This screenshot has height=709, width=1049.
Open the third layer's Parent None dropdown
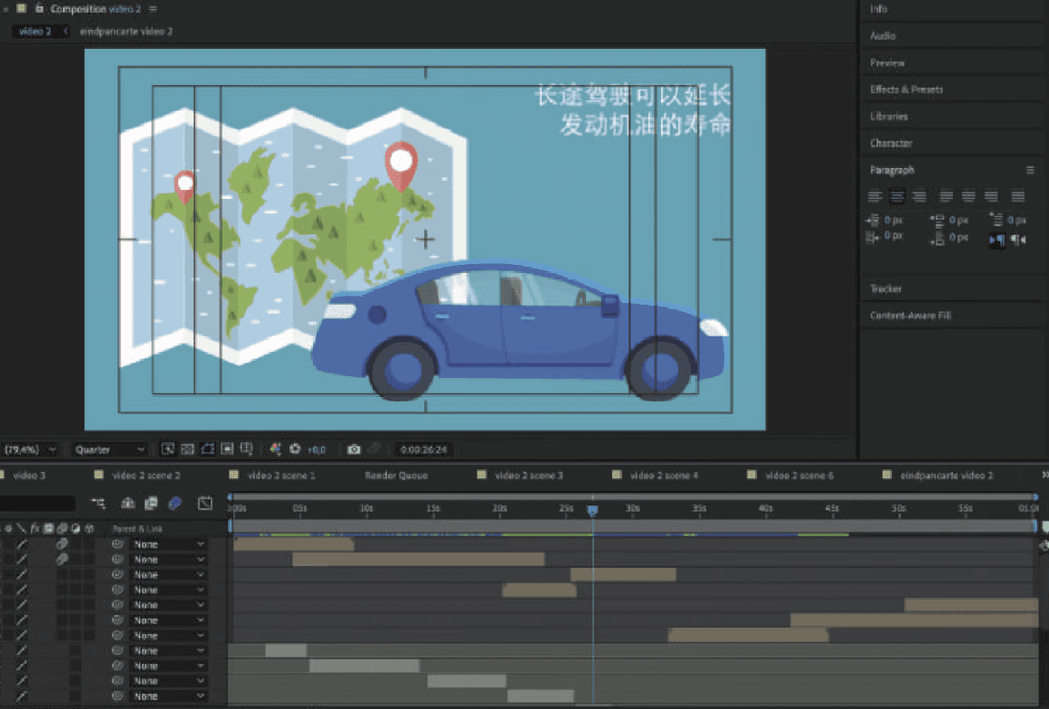[168, 574]
